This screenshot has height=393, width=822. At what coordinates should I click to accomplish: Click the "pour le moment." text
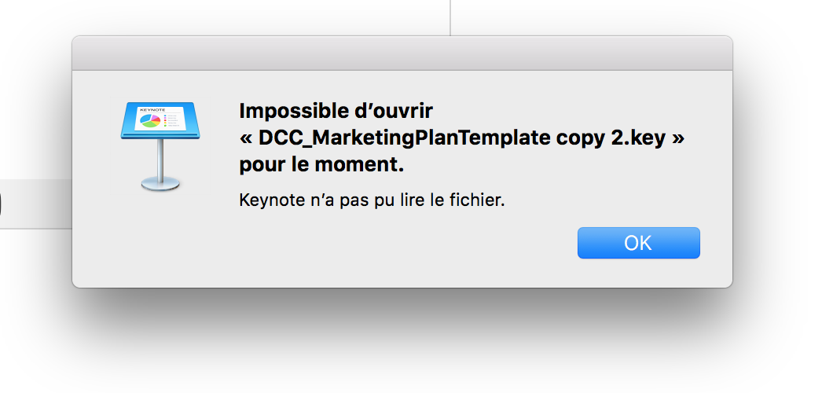click(x=321, y=167)
